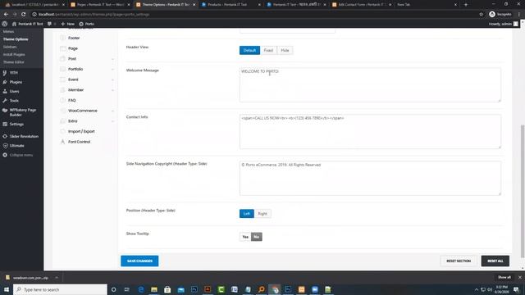Click the Post section icon

tap(62, 58)
